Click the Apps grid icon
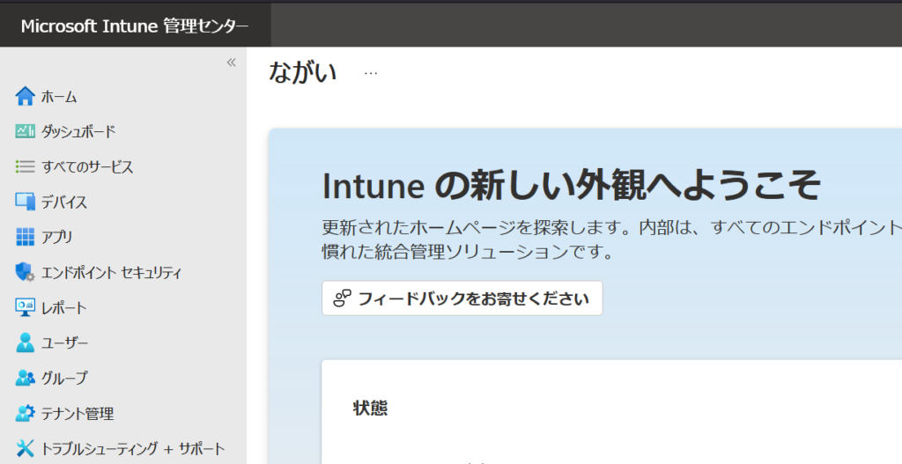Image resolution: width=902 pixels, height=464 pixels. 25,236
